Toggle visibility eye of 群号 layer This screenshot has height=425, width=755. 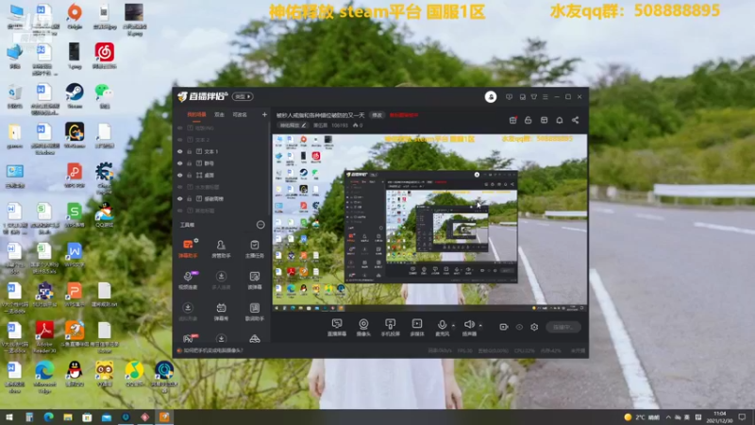coord(180,163)
